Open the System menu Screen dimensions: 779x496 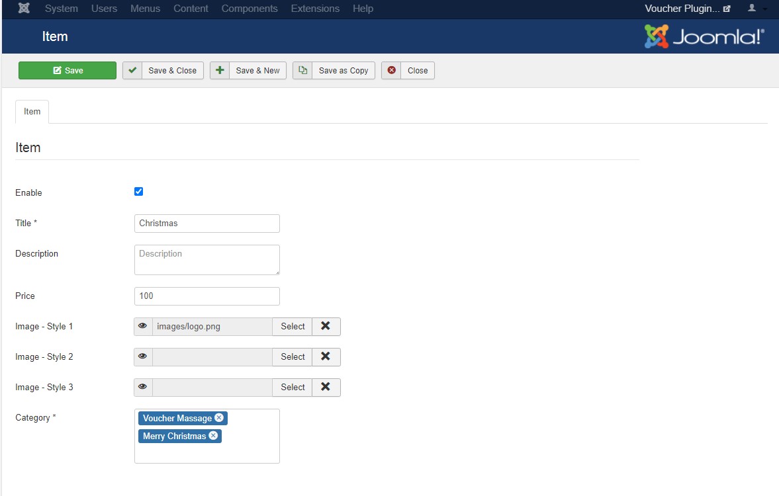pyautogui.click(x=61, y=9)
